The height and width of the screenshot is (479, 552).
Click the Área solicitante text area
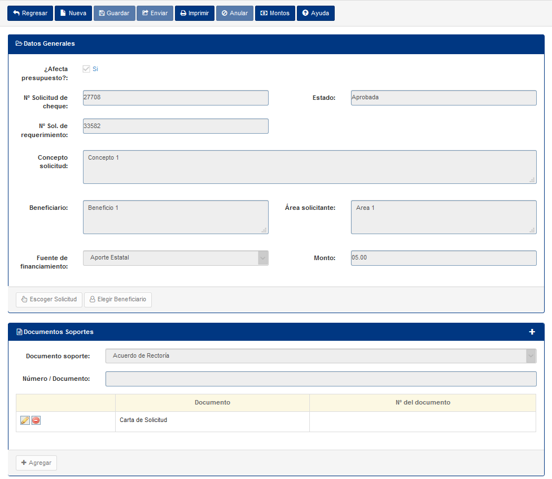[x=444, y=217]
